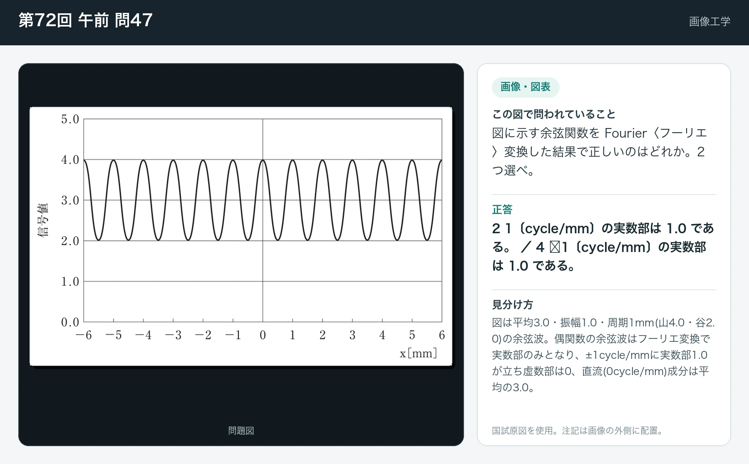
Task: Click the y-axis label 信号値
Action: point(43,220)
